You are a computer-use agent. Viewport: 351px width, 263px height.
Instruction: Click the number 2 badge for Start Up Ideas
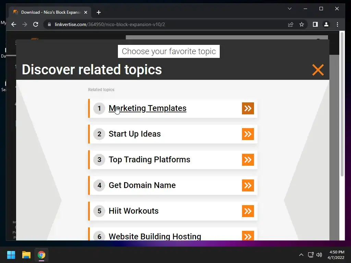pyautogui.click(x=99, y=134)
